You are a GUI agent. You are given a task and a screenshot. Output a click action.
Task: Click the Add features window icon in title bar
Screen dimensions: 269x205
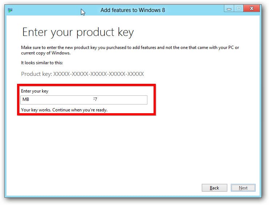click(x=9, y=10)
